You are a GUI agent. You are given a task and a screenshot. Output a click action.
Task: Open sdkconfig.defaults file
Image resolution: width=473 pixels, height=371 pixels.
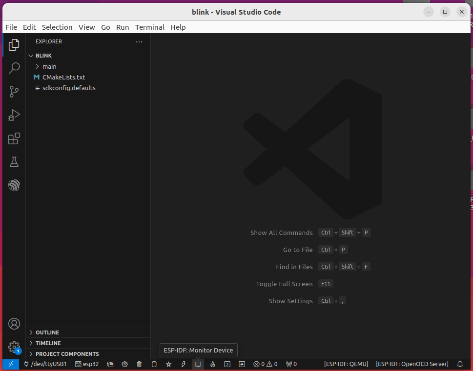coord(88,88)
